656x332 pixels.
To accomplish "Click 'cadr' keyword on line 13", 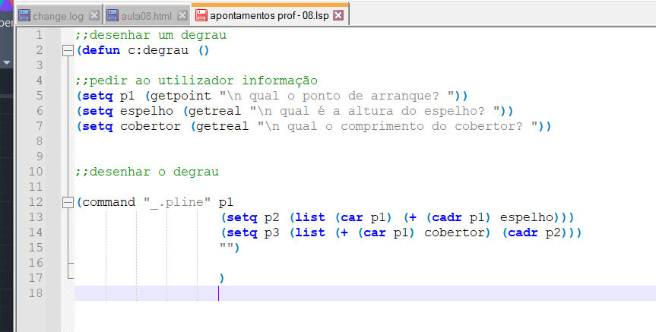I will 446,217.
